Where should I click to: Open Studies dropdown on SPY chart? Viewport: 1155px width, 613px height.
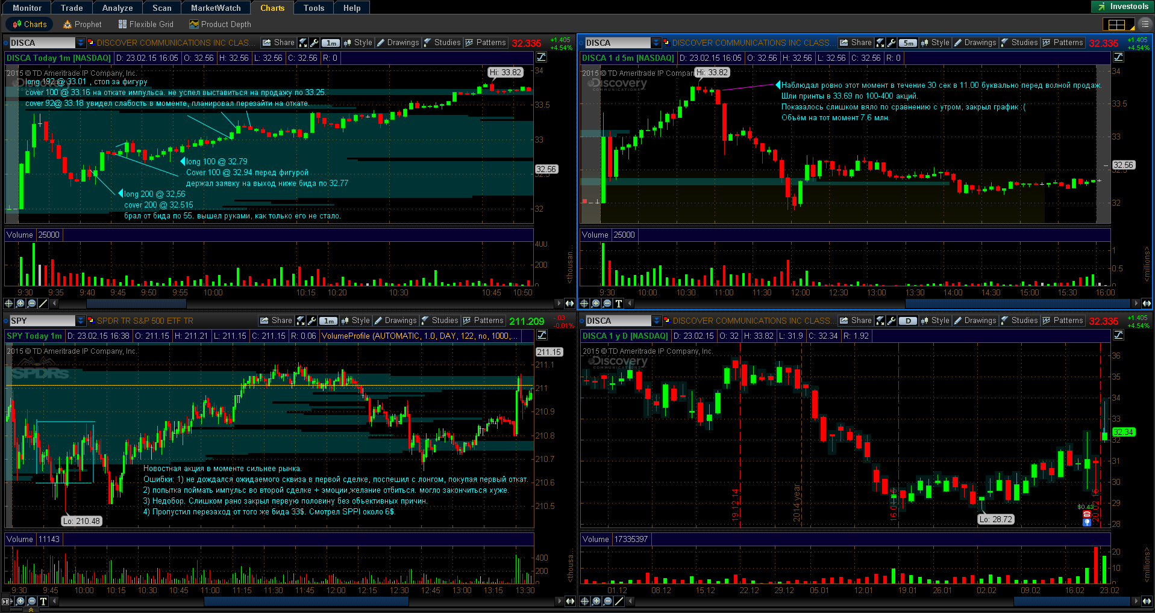point(440,321)
